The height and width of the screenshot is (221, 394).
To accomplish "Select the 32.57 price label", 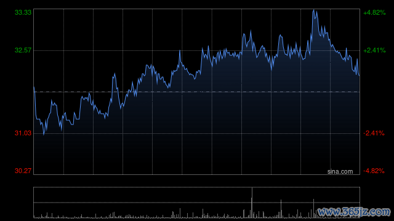I will pyautogui.click(x=23, y=50).
